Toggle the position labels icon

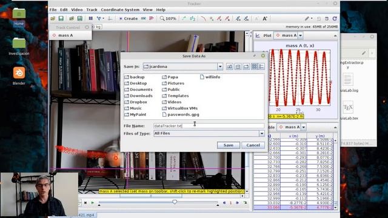tap(193, 19)
